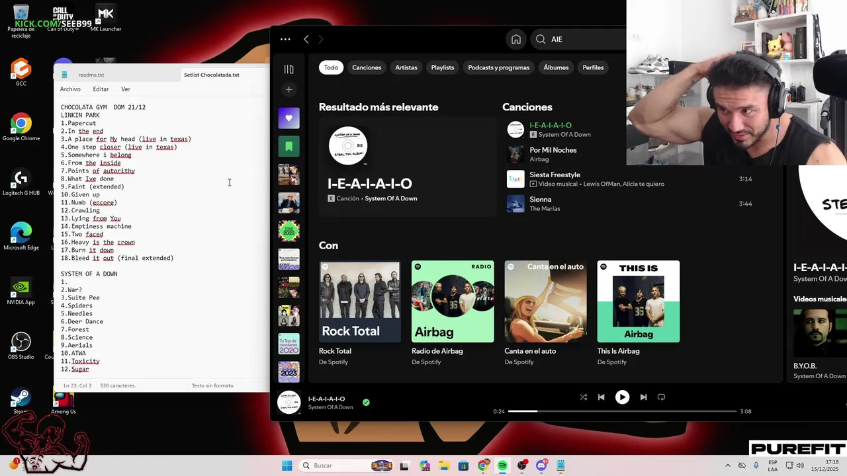Play the current song
Screen dimensions: 847x476
point(622,397)
